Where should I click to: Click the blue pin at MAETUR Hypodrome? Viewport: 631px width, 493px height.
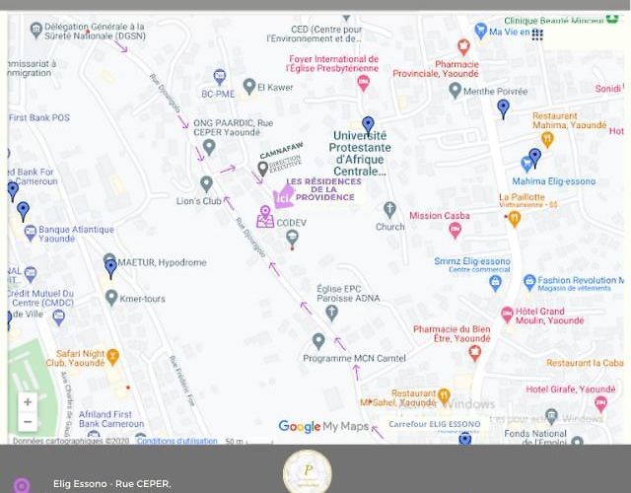click(x=110, y=269)
